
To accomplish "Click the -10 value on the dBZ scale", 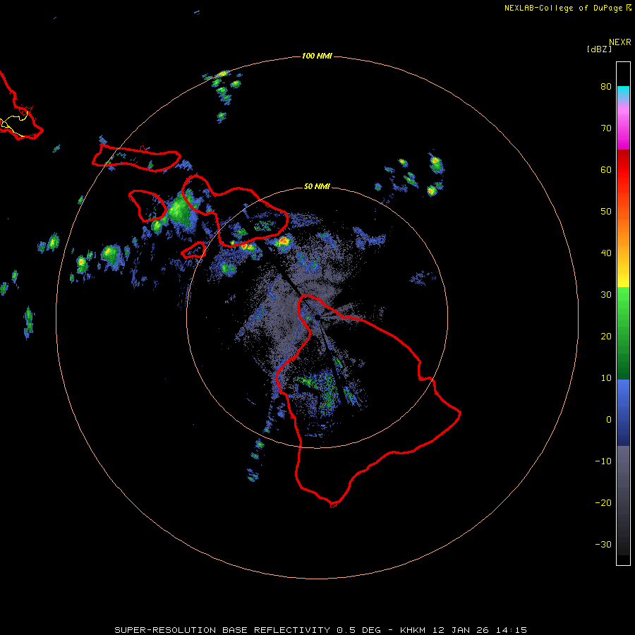I will click(x=603, y=461).
